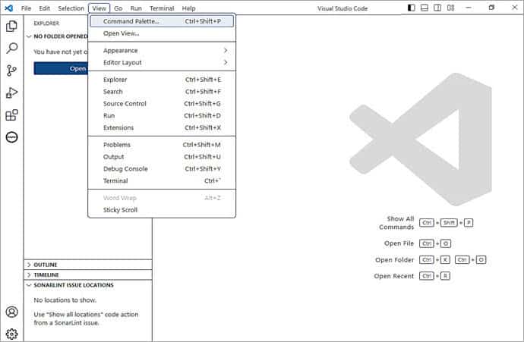The image size is (524, 342).
Task: Click the Customize Layout icon in title bar
Action: coord(450,8)
